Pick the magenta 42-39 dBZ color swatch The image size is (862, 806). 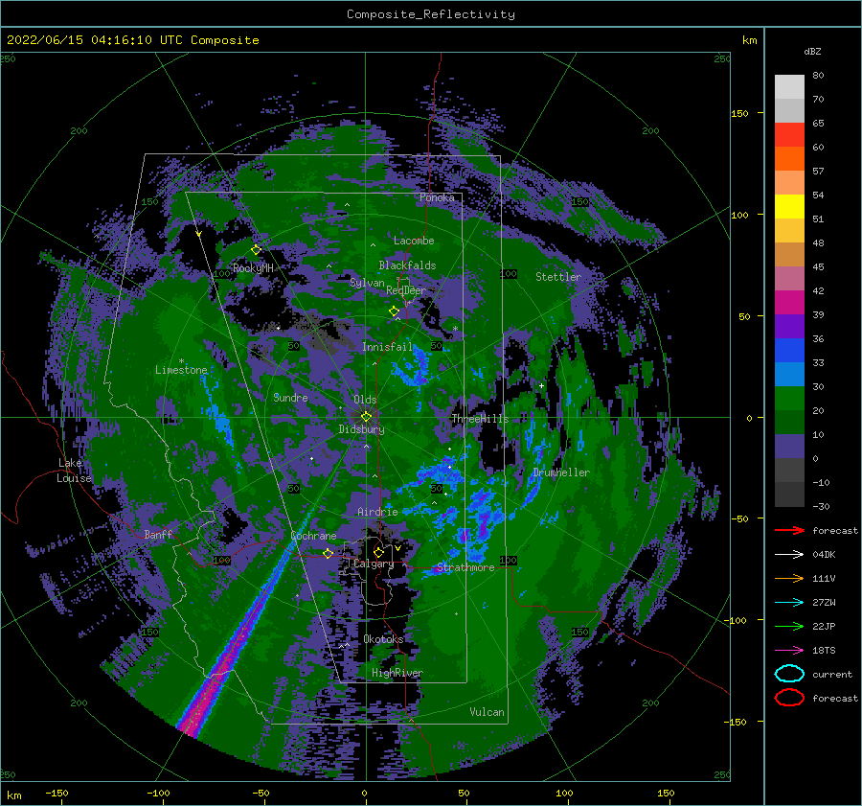tap(789, 303)
